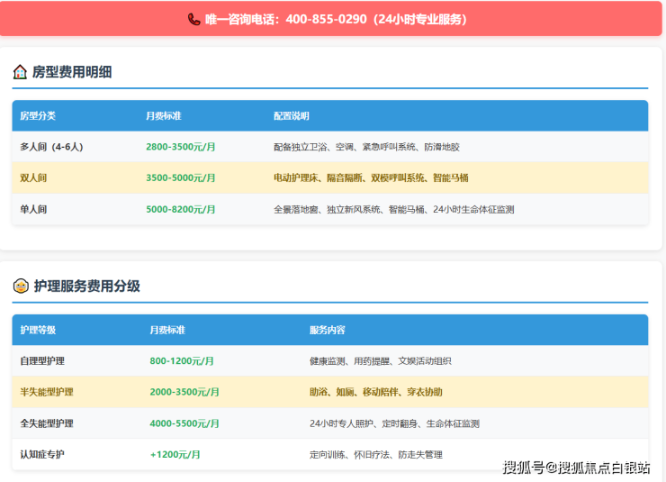Viewport: 666px width, 482px height.
Task: Select the 房型分类 column header
Action: click(38, 116)
